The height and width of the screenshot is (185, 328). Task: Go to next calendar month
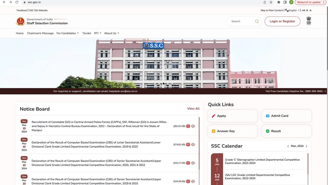point(306,146)
